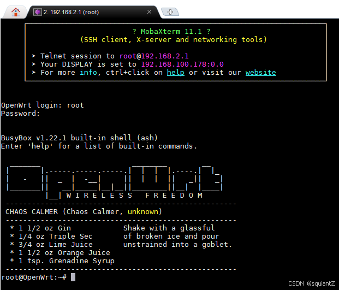This screenshot has width=339, height=290.
Task: Click the "Enter 'help' for a list" line
Action: [99, 146]
